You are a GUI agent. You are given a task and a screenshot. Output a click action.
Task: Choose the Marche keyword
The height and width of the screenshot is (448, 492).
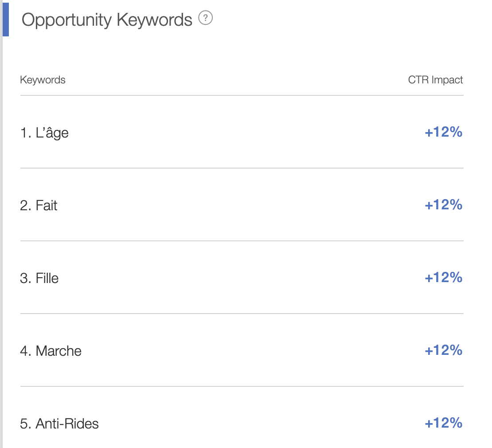click(x=59, y=351)
